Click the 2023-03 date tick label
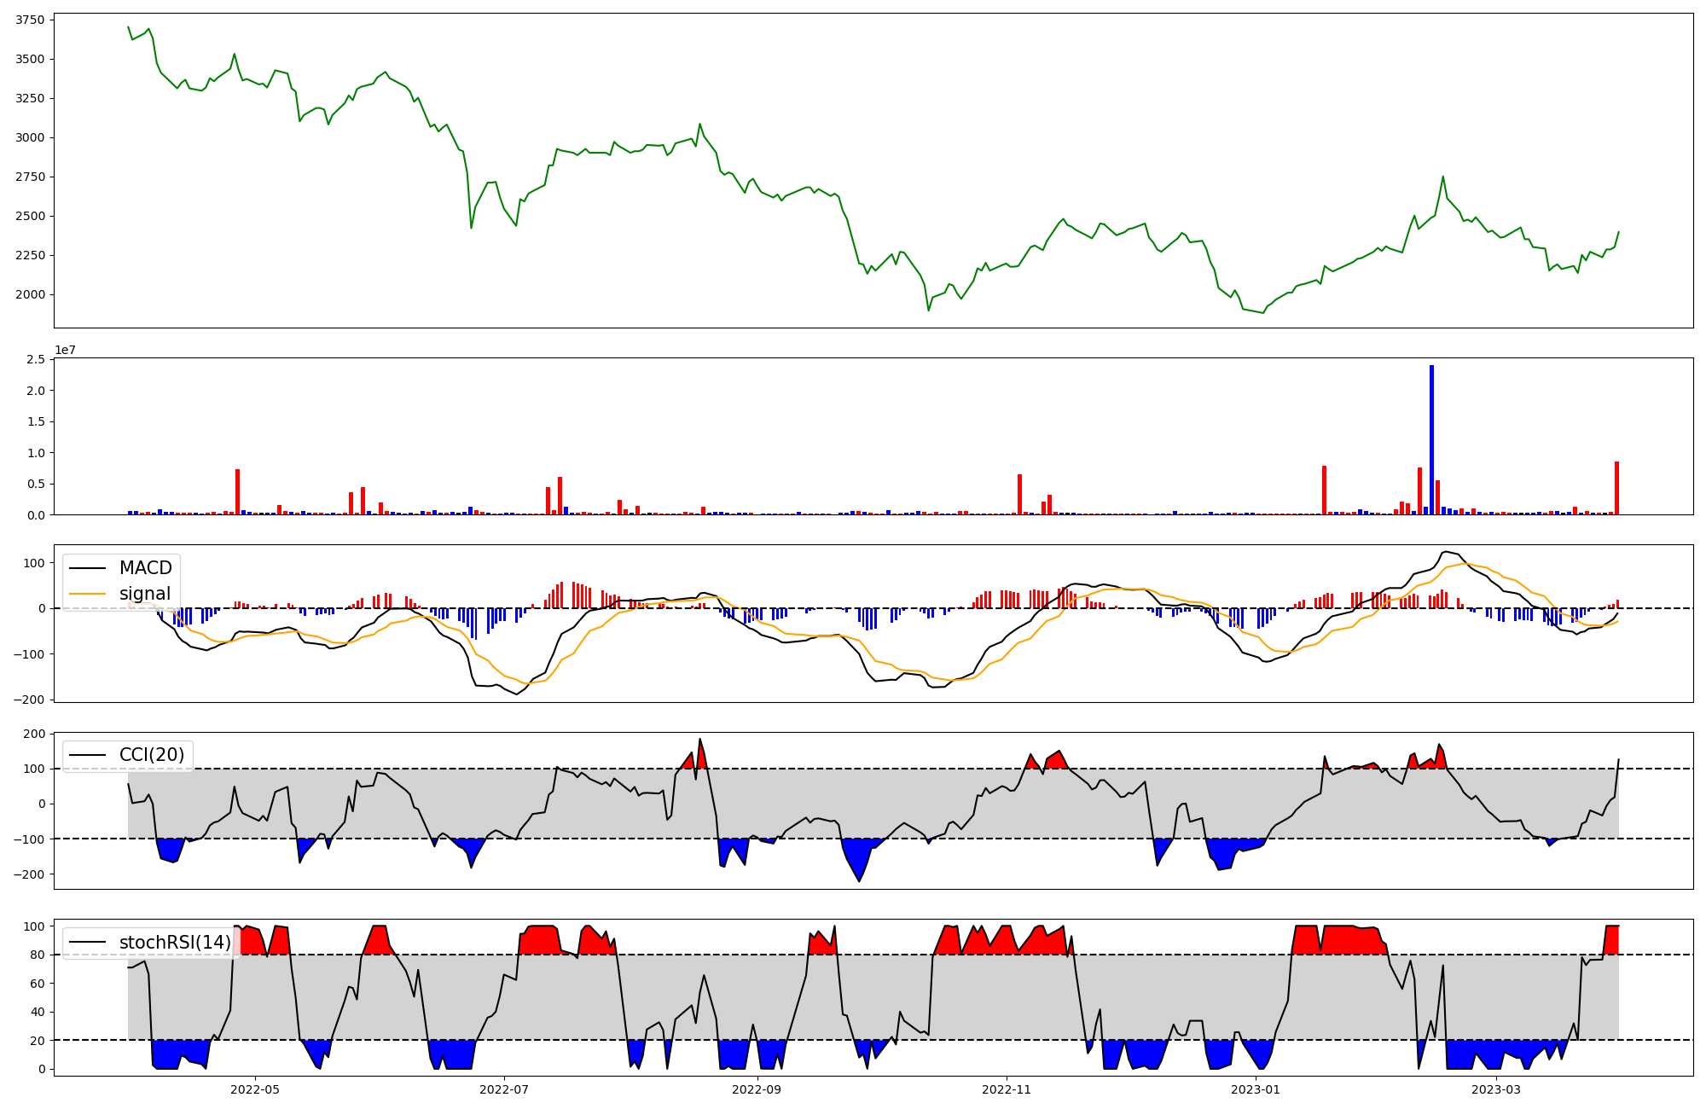 click(x=1496, y=1089)
